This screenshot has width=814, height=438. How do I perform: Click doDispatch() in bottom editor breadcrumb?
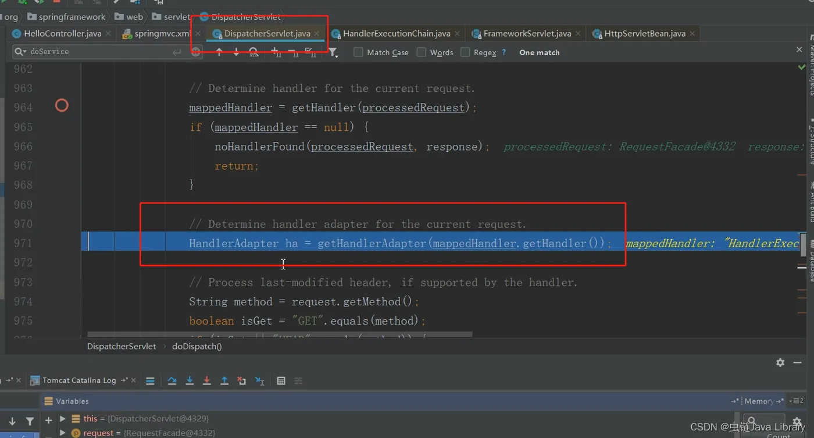tap(197, 346)
